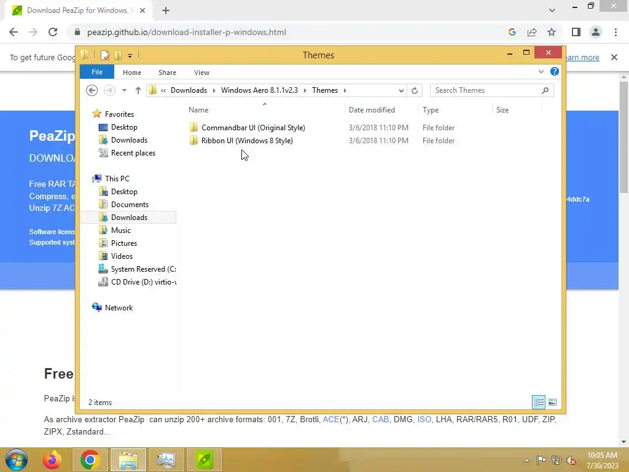The width and height of the screenshot is (629, 472).
Task: Select the Ribbon UI (Windows 8 Style) folder
Action: click(247, 141)
